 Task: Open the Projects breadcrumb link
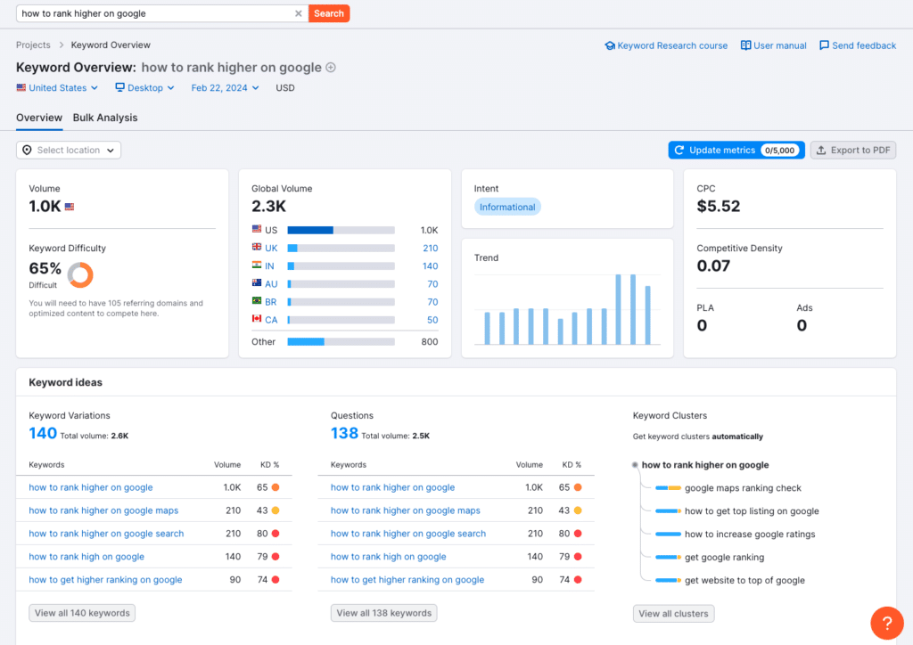33,45
